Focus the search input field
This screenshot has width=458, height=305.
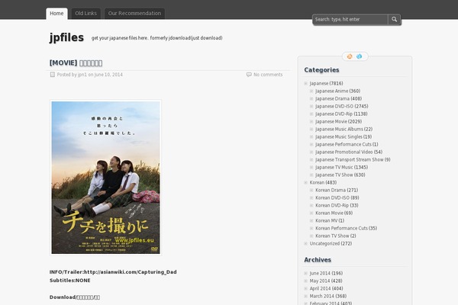[350, 19]
